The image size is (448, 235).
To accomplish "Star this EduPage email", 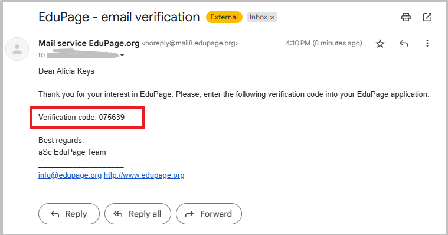I will [380, 44].
